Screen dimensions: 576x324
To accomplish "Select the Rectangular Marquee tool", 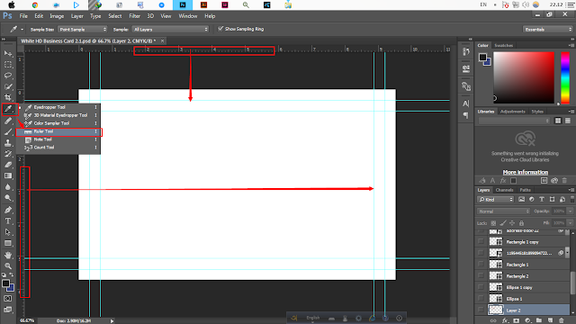I will [x=8, y=65].
